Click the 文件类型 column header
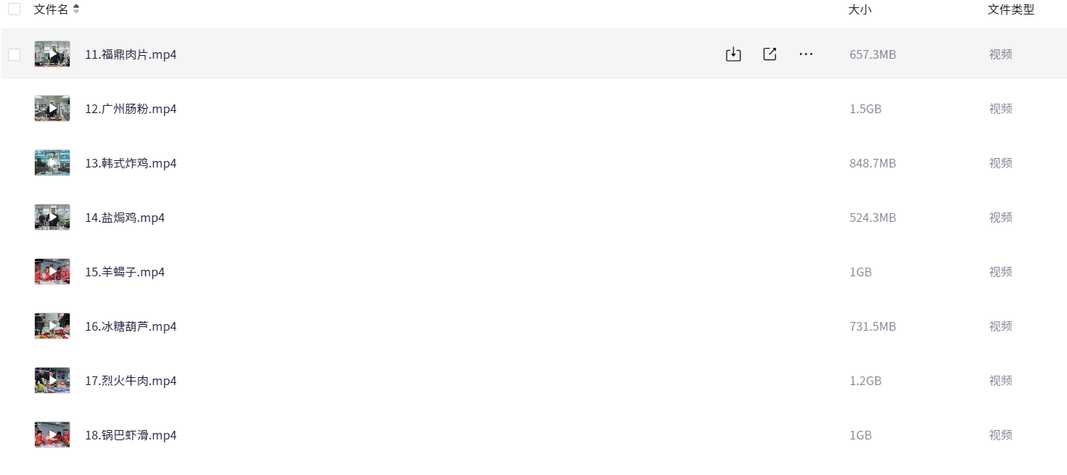This screenshot has height=475, width=1067. click(1010, 9)
